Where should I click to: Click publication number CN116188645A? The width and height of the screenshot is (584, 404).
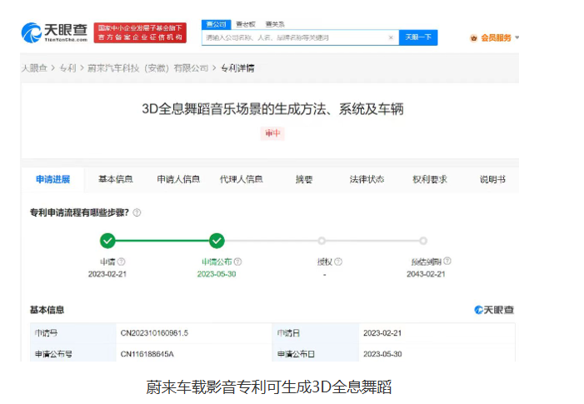click(x=147, y=354)
